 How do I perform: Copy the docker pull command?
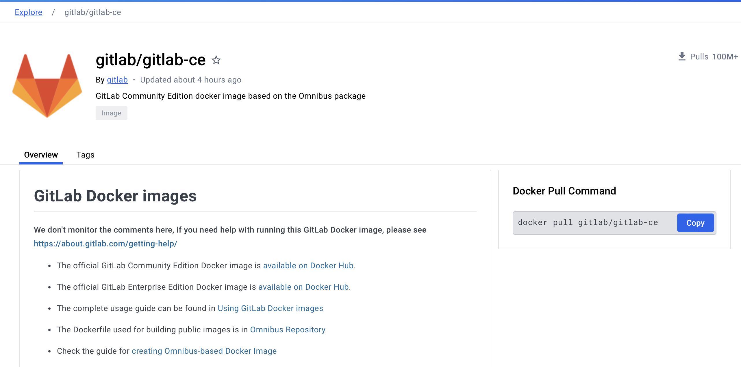point(695,223)
